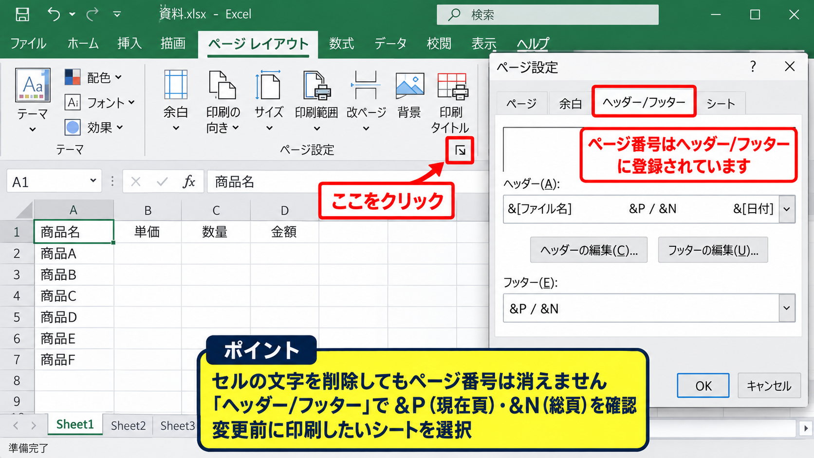This screenshot has height=458, width=814.
Task: Click the 印刷タイトル print titles icon
Action: point(452,86)
